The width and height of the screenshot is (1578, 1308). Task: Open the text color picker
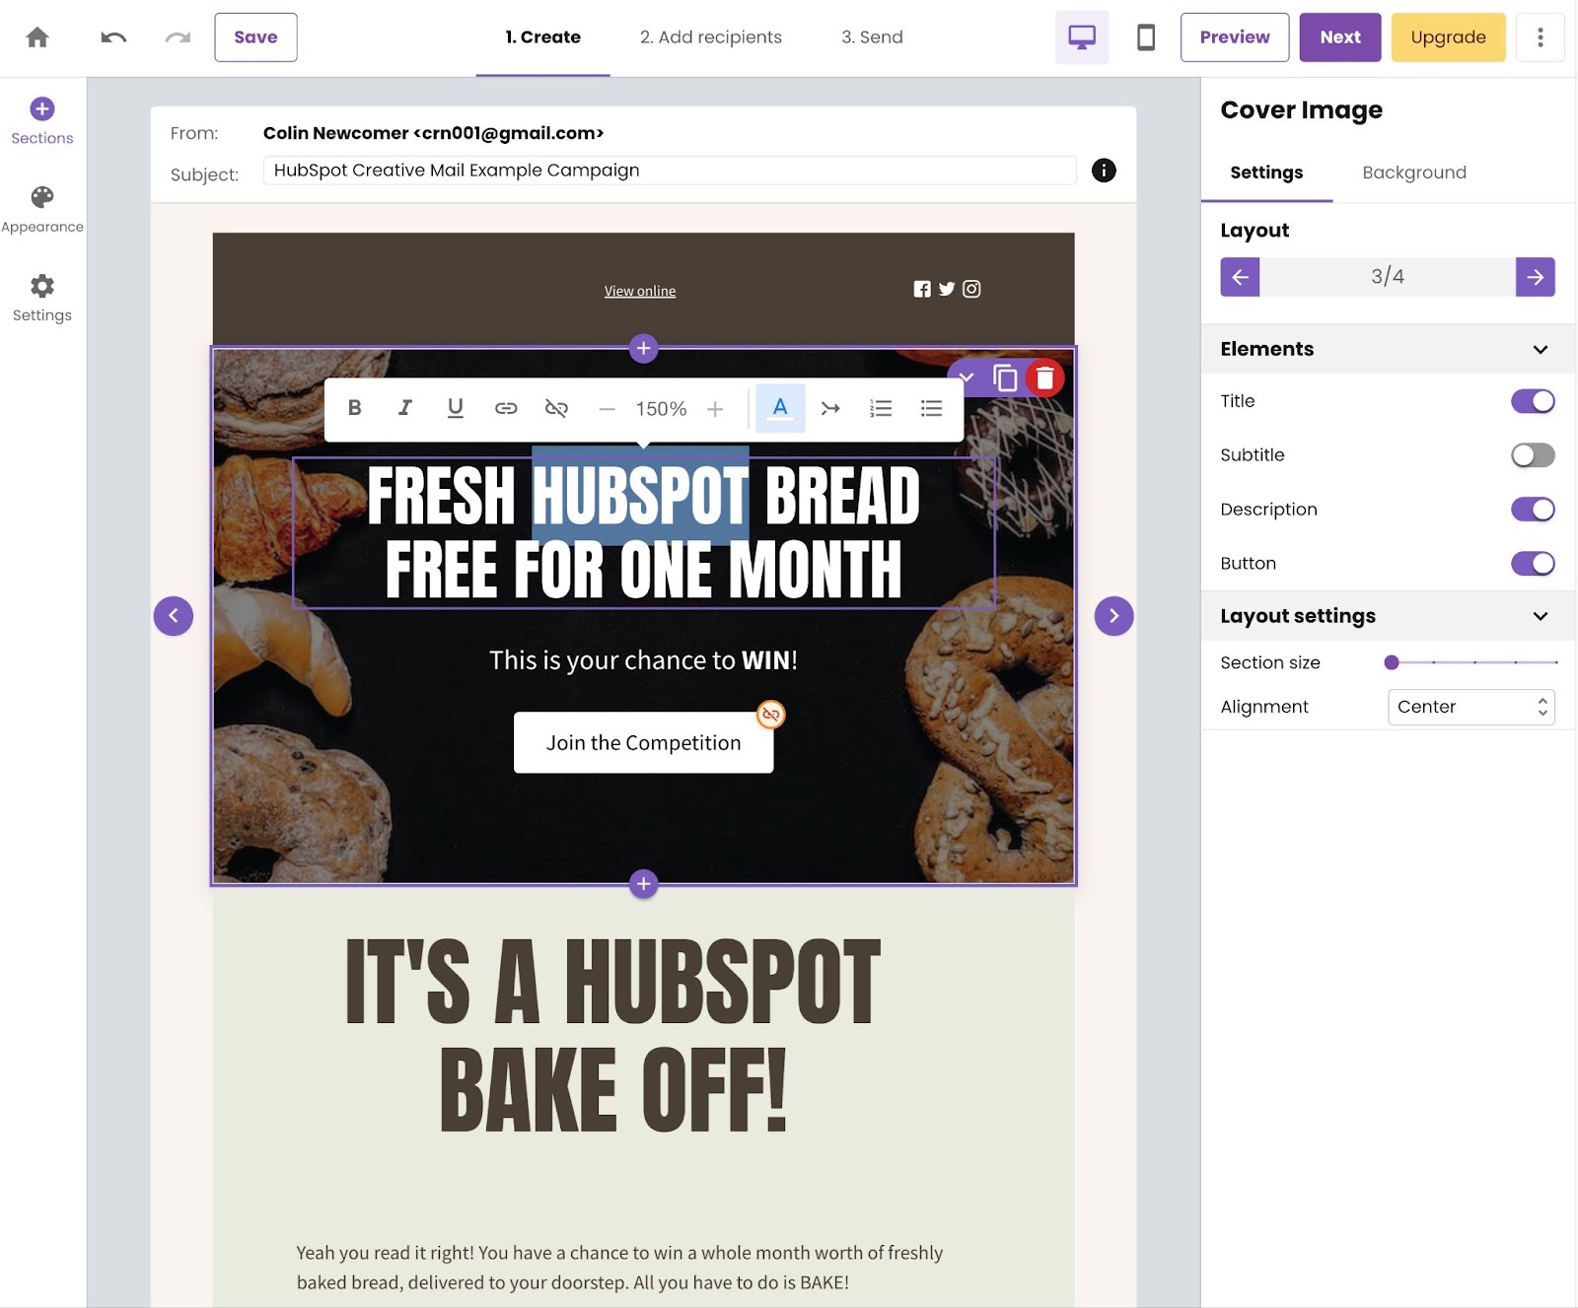click(x=780, y=408)
